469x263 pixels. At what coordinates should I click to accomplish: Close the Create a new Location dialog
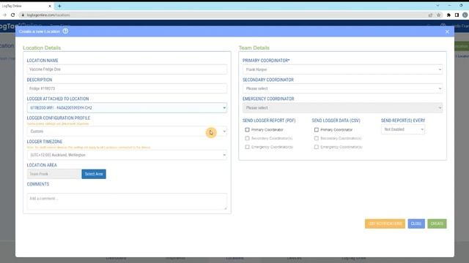[x=447, y=31]
